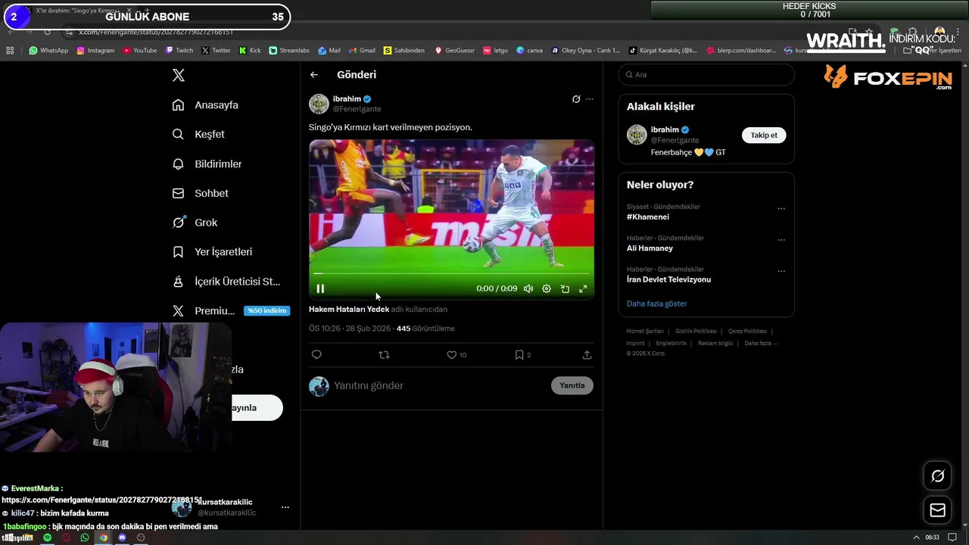Go to Anasayfa in the sidebar

(x=205, y=104)
